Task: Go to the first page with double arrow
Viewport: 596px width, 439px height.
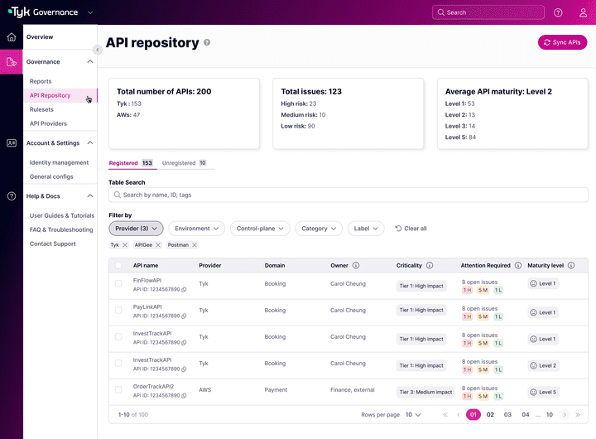Action: point(445,415)
